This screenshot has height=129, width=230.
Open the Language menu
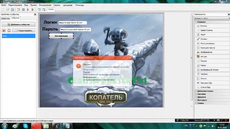point(68,5)
